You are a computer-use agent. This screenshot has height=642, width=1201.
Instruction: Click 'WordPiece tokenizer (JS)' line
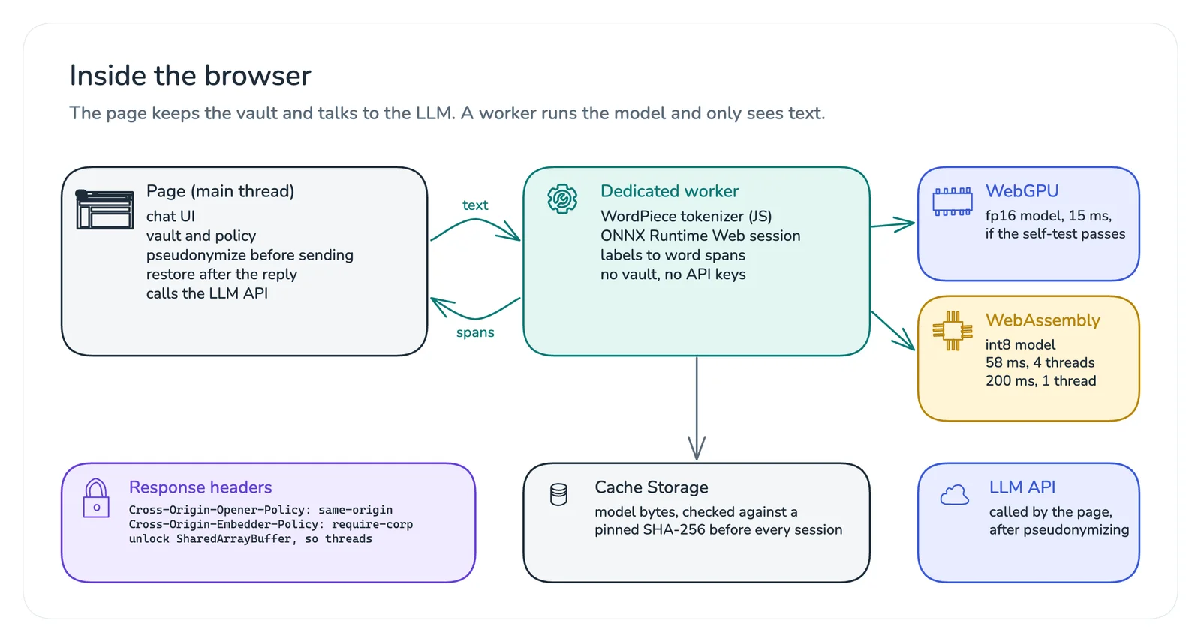point(686,216)
